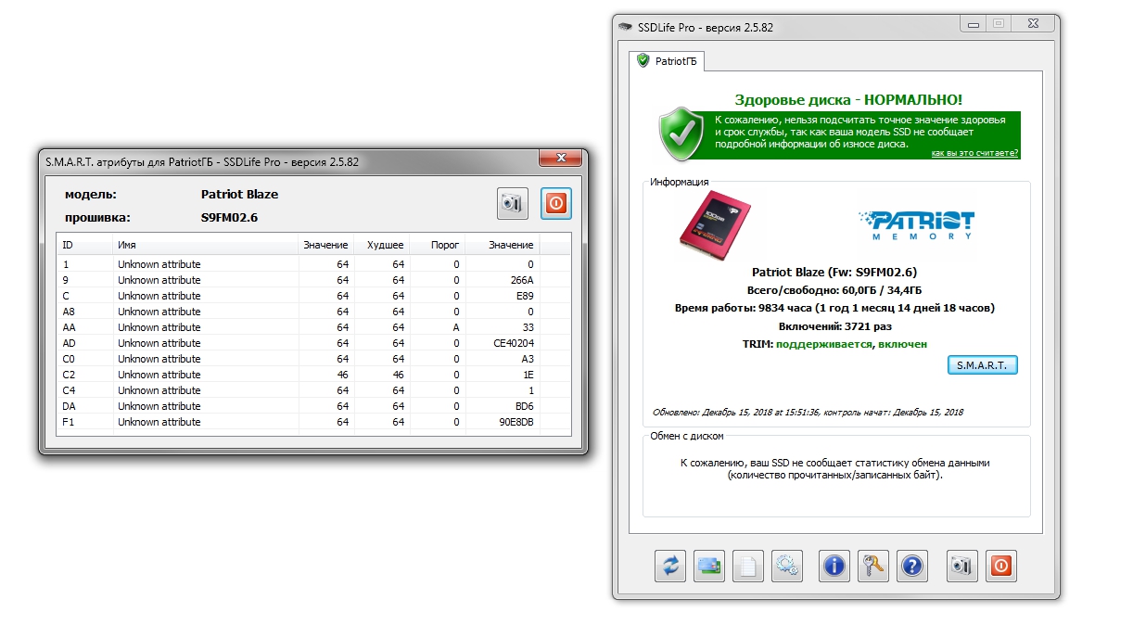Click raw value BD6

pos(525,406)
